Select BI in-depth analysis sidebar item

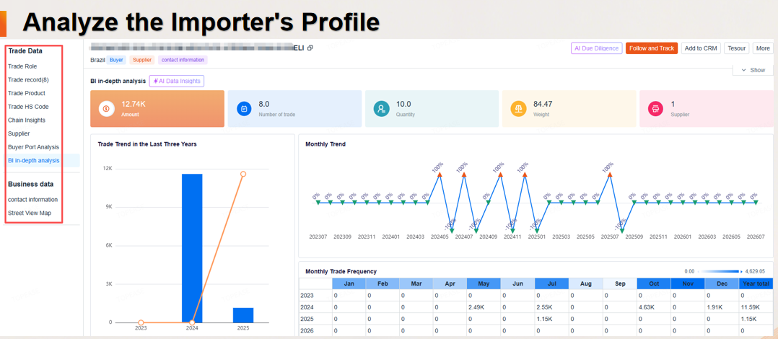coord(34,161)
